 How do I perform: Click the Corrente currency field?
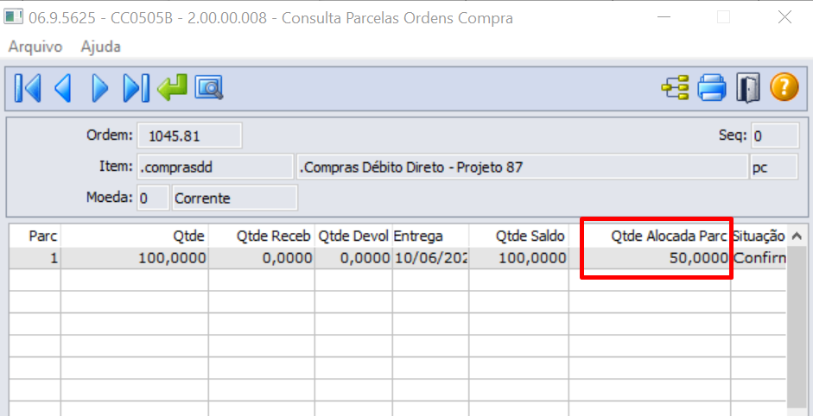coord(234,198)
